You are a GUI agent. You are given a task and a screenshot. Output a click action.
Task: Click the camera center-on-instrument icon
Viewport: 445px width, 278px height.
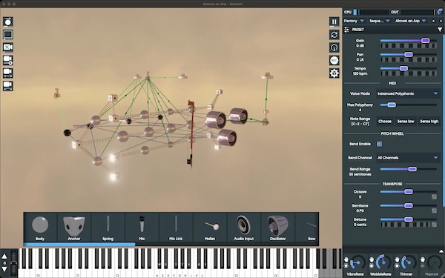point(8,47)
